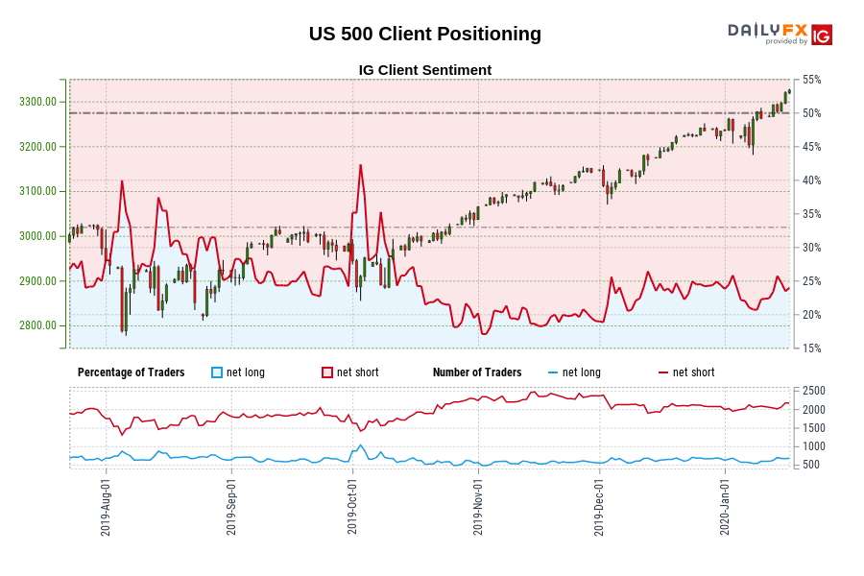Click the 'Number of Traders' legend heading
This screenshot has width=864, height=576.
click(477, 372)
